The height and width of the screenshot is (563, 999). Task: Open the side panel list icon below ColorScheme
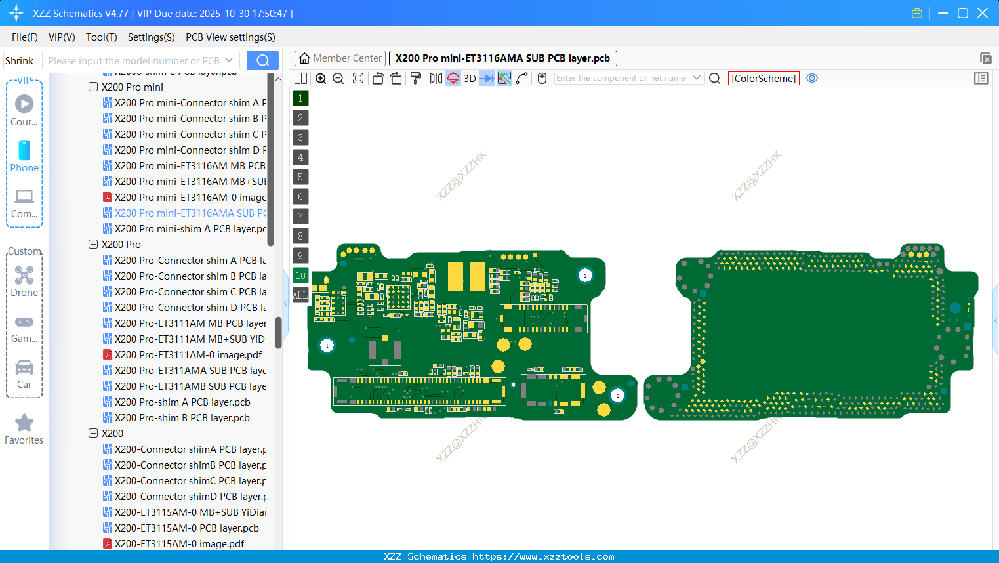[981, 78]
